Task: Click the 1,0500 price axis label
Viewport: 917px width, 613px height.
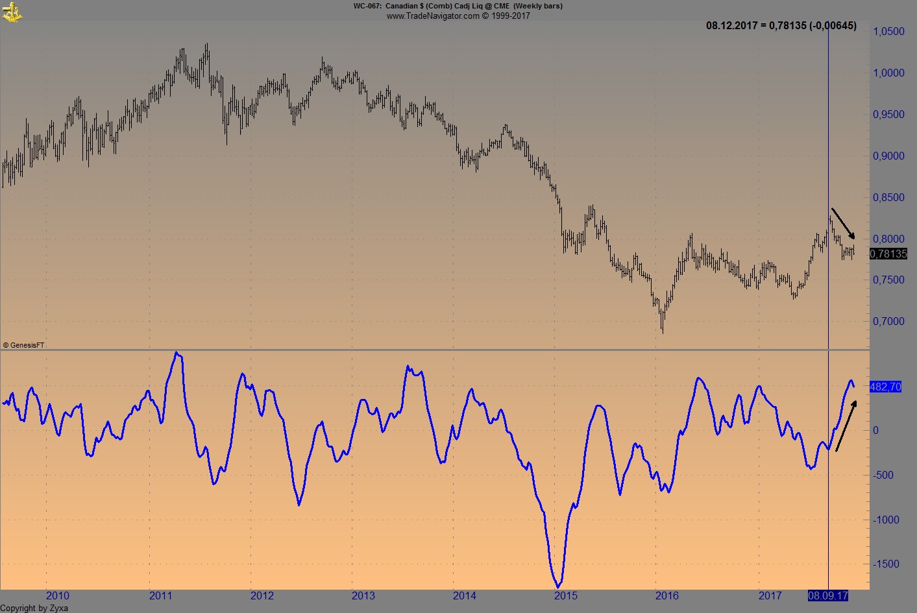Action: pyautogui.click(x=888, y=32)
